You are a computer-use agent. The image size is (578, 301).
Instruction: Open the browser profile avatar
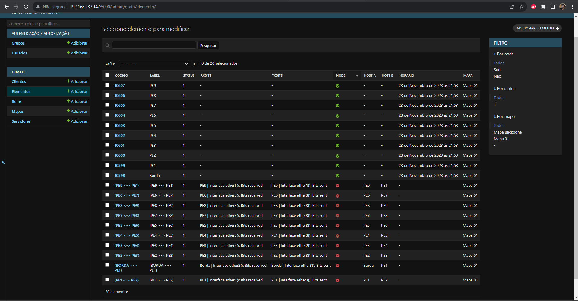[563, 7]
